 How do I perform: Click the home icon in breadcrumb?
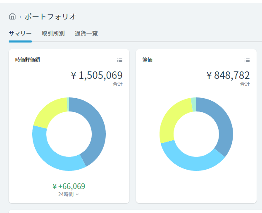click(x=12, y=17)
